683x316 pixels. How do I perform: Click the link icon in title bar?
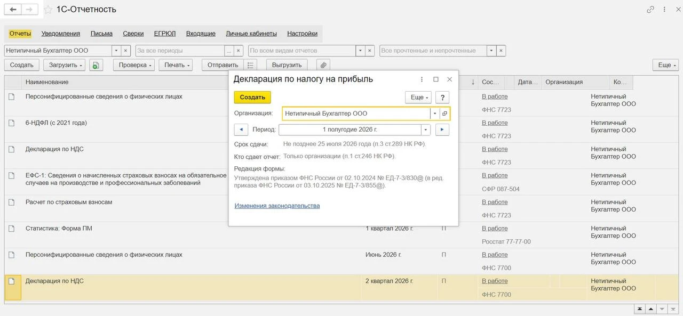(650, 10)
